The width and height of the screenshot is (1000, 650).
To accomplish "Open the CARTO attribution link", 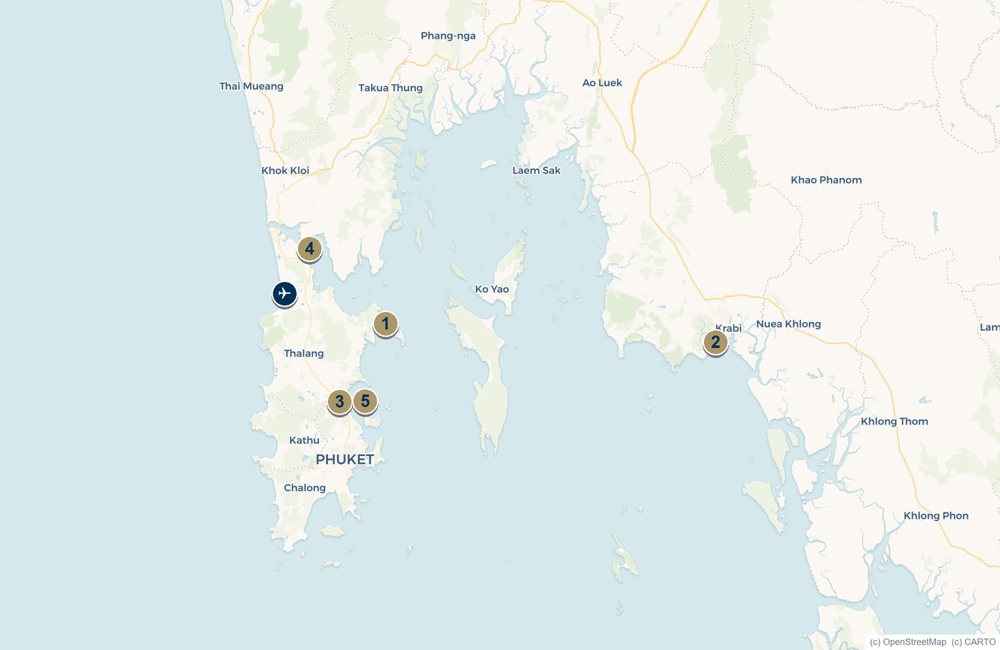I will pos(973,642).
